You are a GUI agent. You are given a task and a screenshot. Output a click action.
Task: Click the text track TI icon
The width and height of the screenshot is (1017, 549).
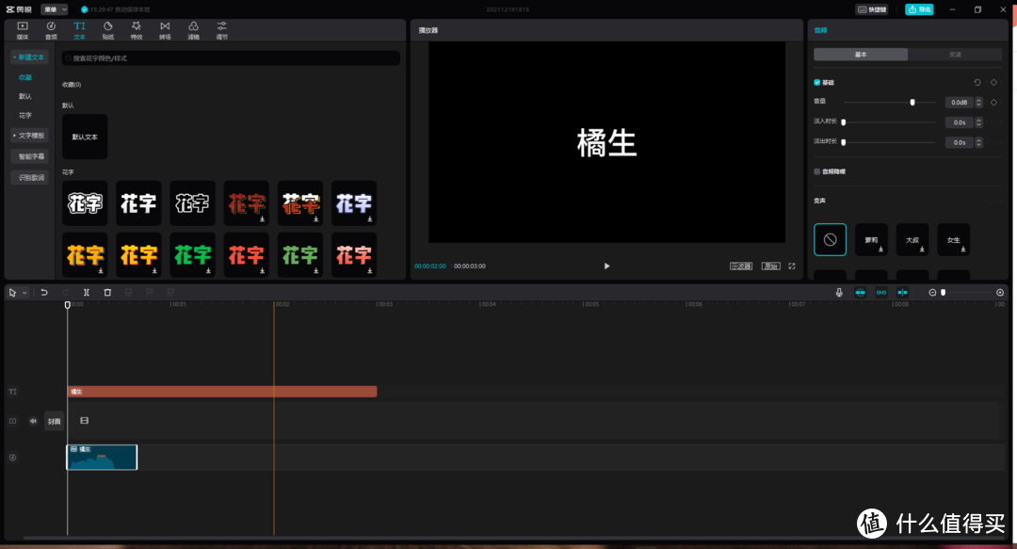point(12,392)
